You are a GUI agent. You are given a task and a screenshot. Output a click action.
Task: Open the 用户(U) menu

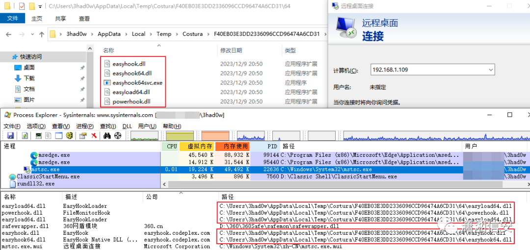tap(147, 126)
